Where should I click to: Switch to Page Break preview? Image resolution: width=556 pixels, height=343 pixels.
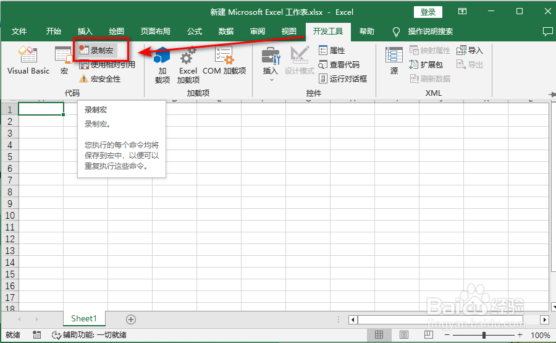(428, 335)
